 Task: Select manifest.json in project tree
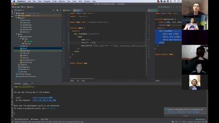(x=26, y=30)
